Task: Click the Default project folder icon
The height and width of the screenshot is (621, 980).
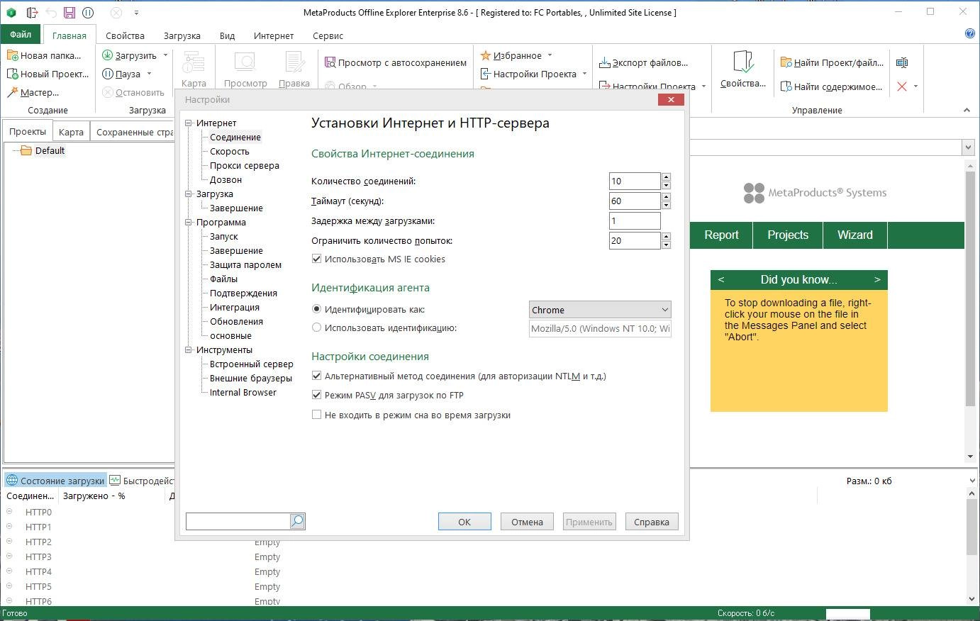Action: [x=26, y=150]
